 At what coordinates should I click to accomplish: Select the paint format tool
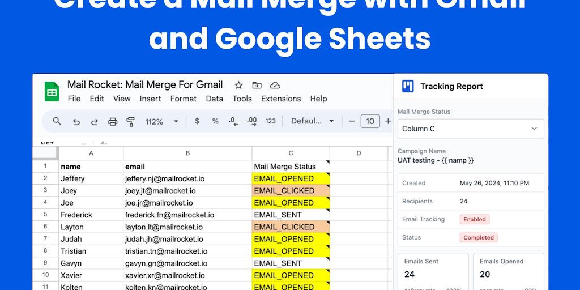tap(131, 121)
